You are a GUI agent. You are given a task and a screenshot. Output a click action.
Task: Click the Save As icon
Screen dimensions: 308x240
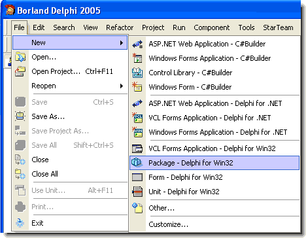(x=20, y=116)
